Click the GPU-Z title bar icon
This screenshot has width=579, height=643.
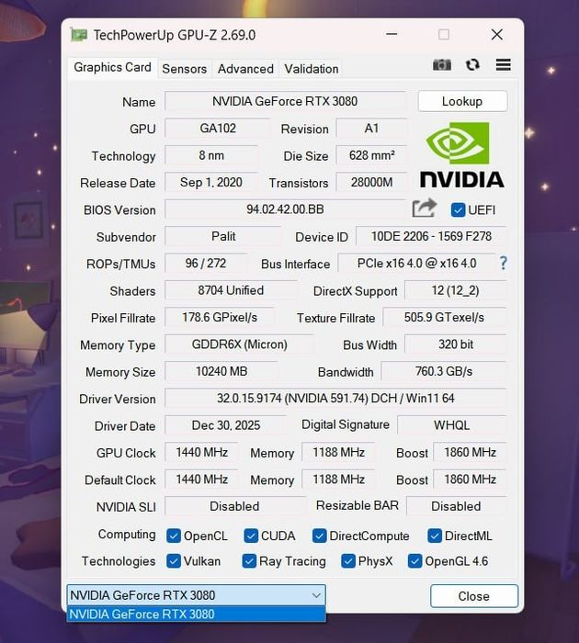[x=78, y=35]
